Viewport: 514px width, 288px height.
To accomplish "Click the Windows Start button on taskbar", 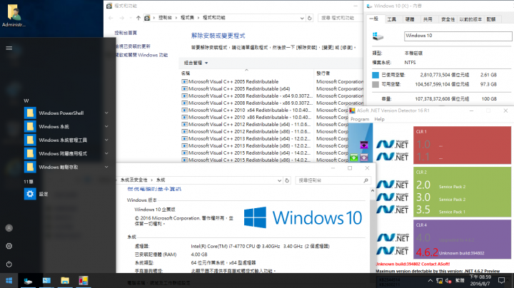I will point(9,280).
